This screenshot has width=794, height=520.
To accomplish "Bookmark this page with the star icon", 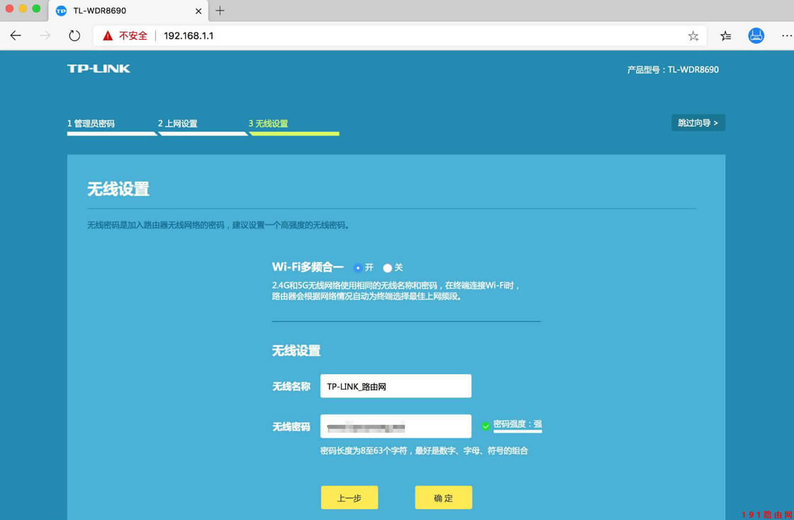I will point(693,35).
